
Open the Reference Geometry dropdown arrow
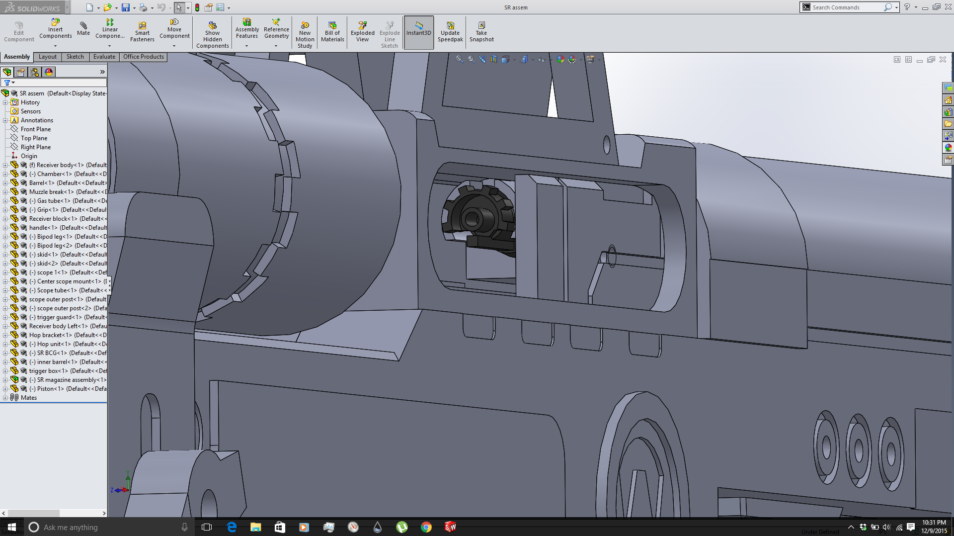pos(276,46)
